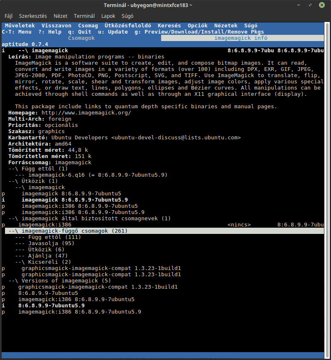This screenshot has width=331, height=360.
Task: Click the Multi-Arch value foreign
Action: coord(59,119)
